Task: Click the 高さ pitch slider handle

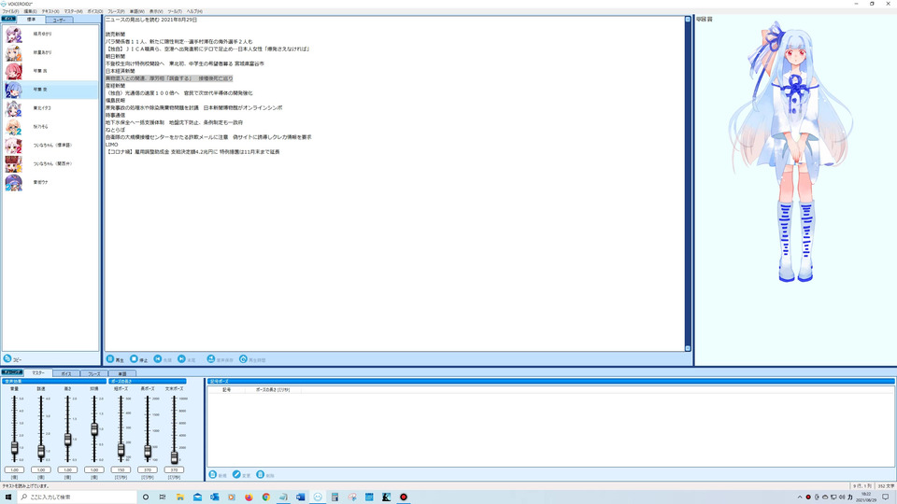Action: click(67, 439)
